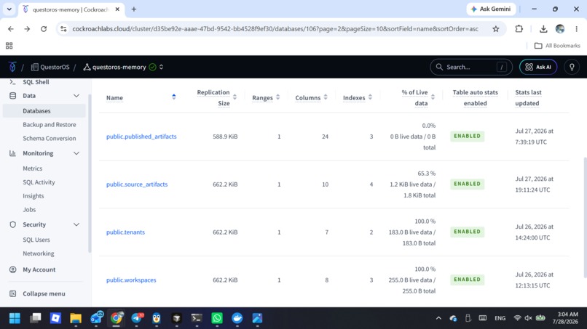Sort table by Name column arrows
Viewport: 587px width, 329px height.
pyautogui.click(x=174, y=97)
